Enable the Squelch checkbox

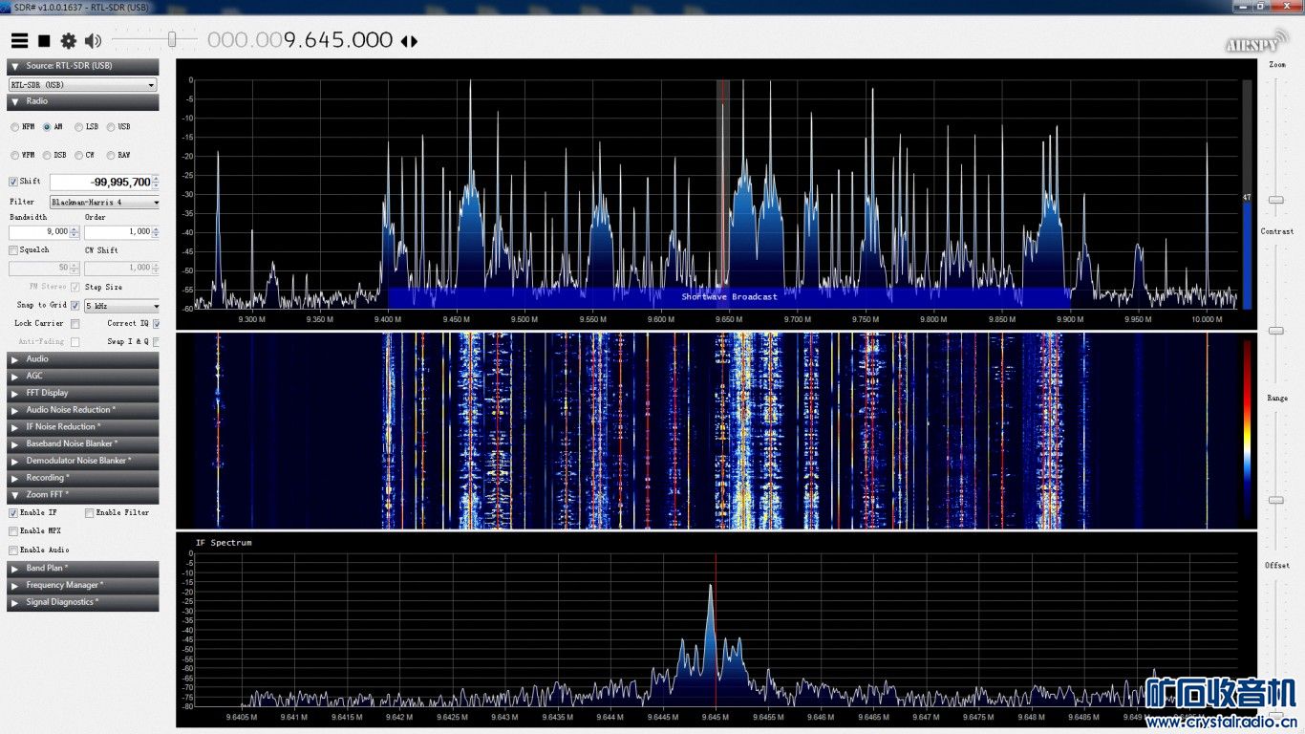[x=13, y=250]
